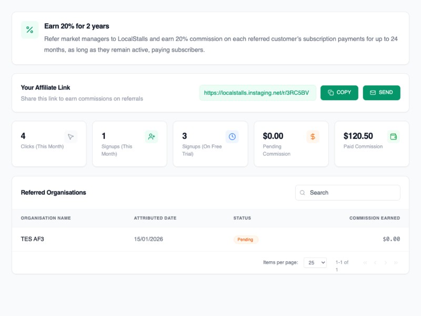Sort by Commission Earned column header
This screenshot has height=316, width=421.
tap(374, 218)
